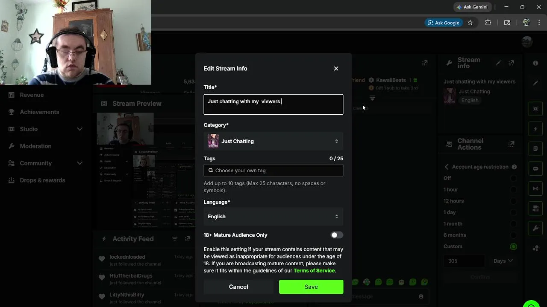Click the Ask Gemini button

click(472, 7)
